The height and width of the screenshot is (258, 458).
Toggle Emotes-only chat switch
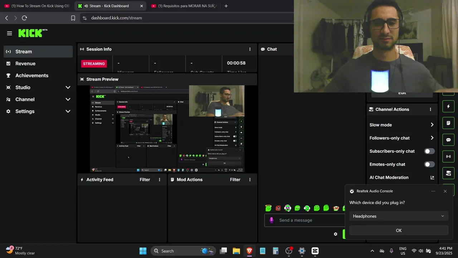(x=429, y=164)
